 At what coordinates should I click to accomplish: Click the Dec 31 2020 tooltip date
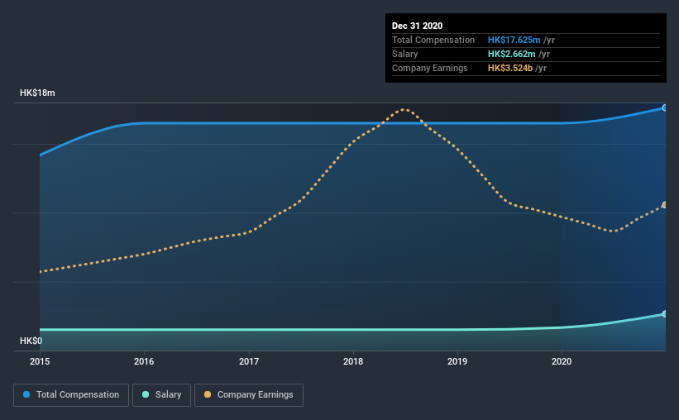(418, 26)
